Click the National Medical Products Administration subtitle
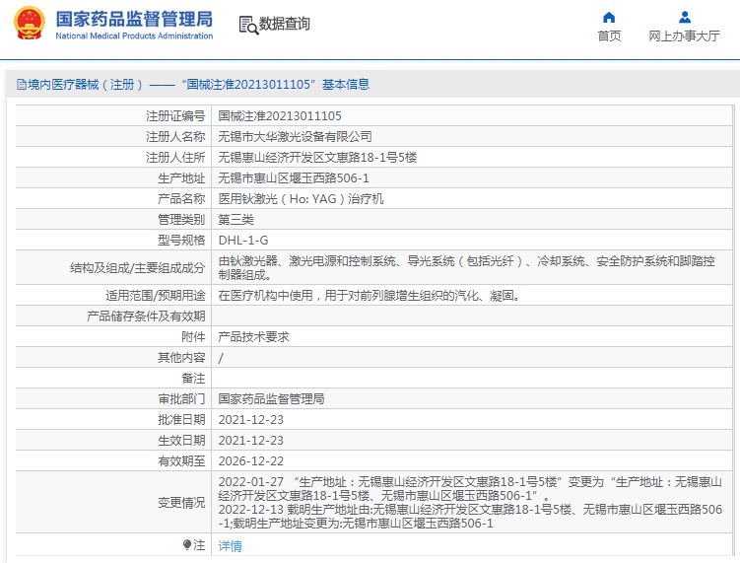Viewport: 740px width, 563px height. pyautogui.click(x=134, y=35)
